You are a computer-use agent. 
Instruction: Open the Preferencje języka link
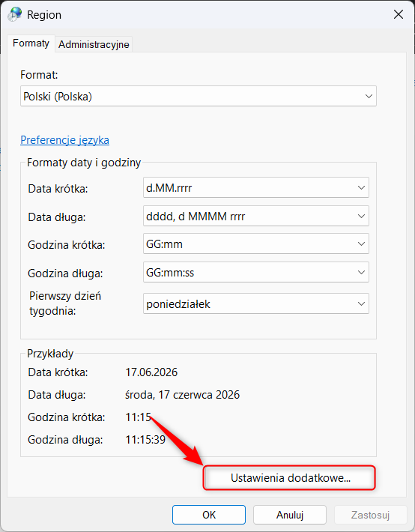[65, 140]
